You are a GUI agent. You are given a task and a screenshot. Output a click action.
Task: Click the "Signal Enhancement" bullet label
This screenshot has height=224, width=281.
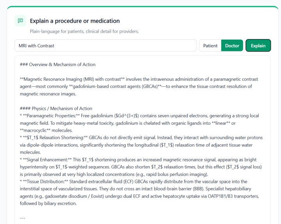click(48, 160)
